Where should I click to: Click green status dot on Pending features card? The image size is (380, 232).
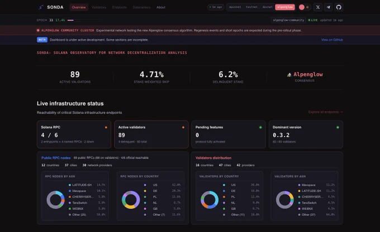260,127
